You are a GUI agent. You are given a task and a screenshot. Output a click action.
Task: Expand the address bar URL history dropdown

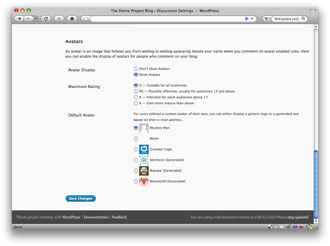pos(252,19)
